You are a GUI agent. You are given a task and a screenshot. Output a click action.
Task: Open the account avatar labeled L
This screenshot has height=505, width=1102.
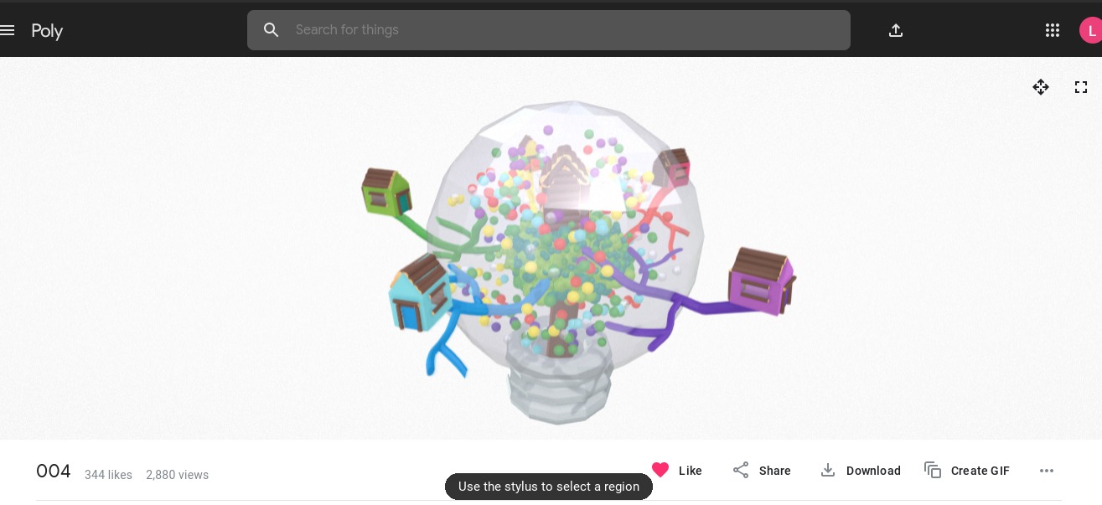point(1090,31)
